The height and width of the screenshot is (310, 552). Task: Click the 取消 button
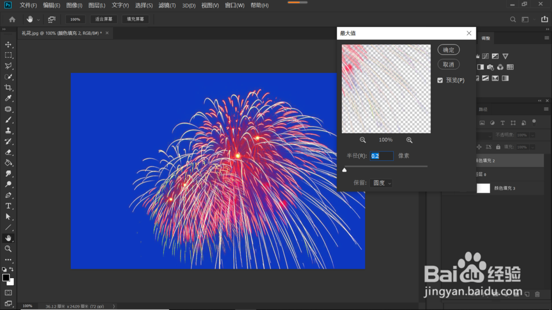tap(448, 64)
